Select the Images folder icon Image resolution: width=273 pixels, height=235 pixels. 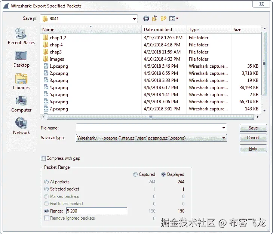click(46, 59)
